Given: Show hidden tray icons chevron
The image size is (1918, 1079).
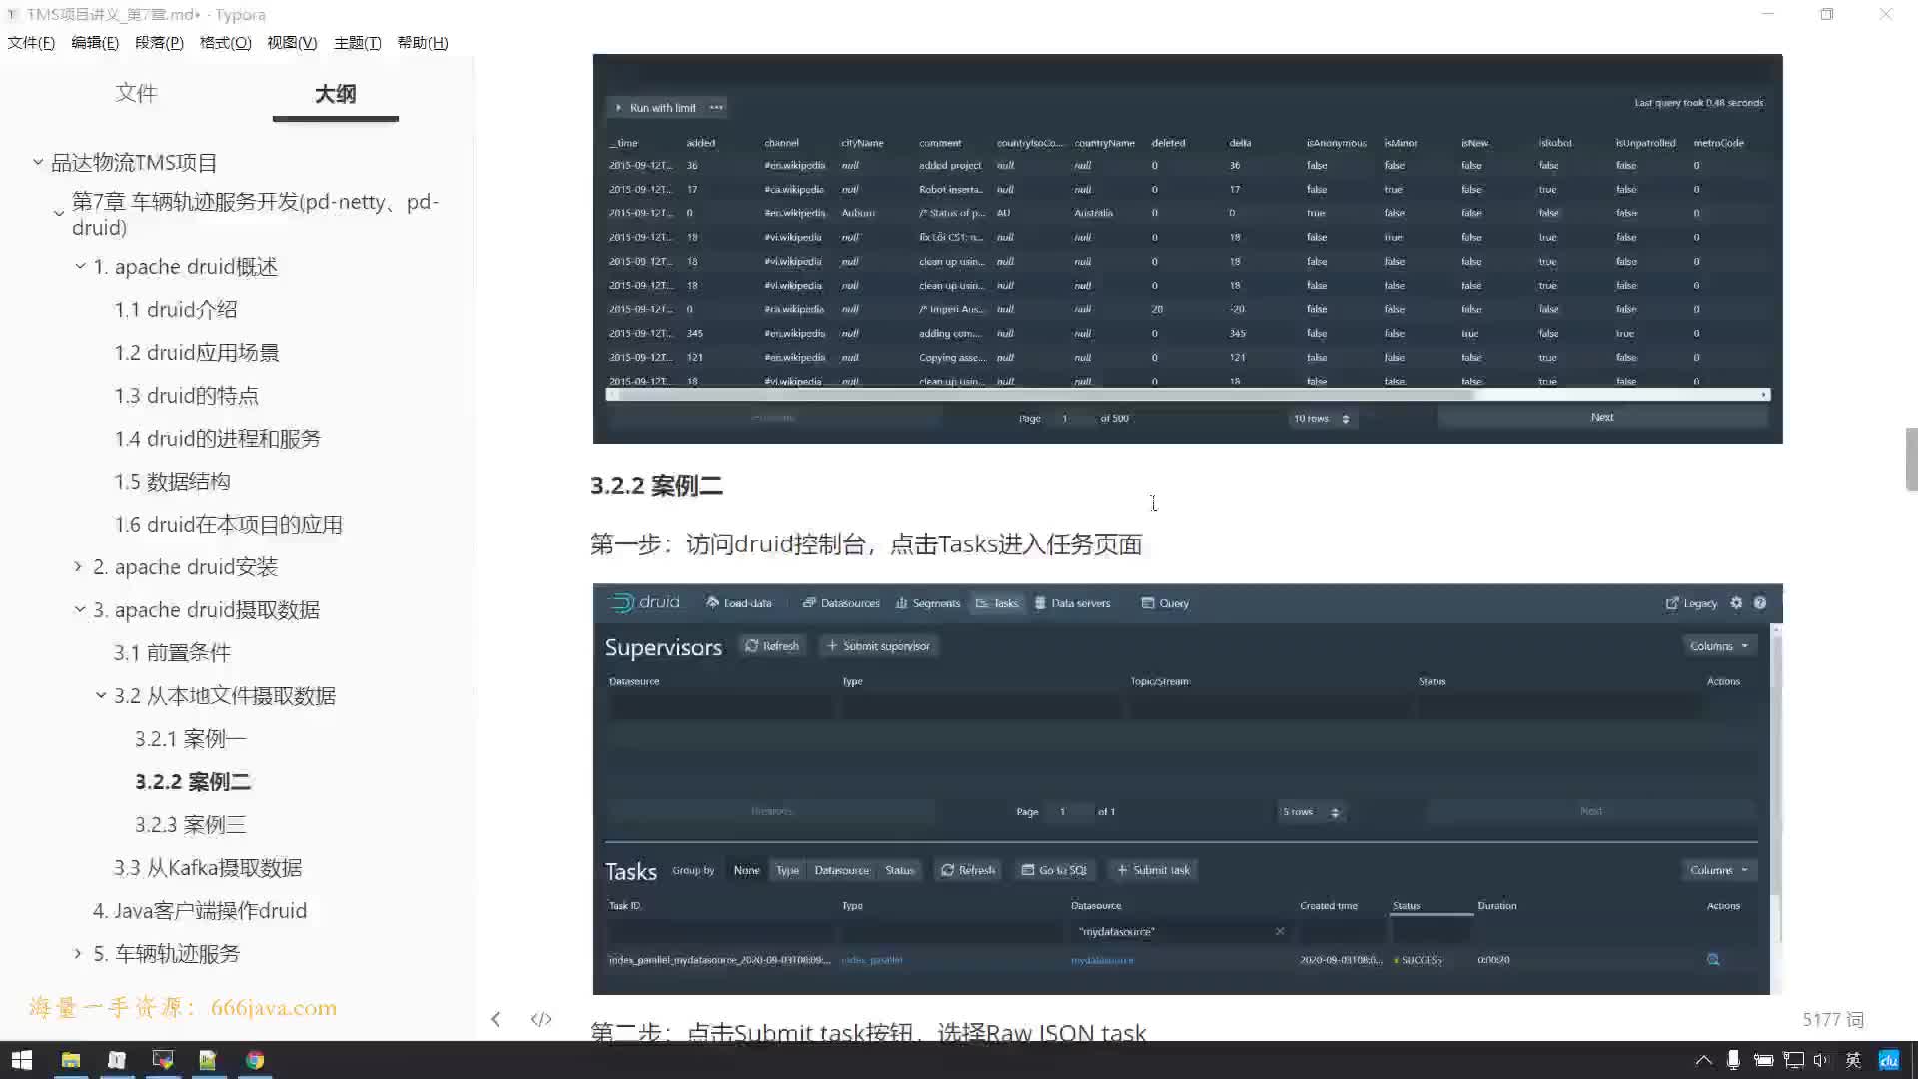Looking at the screenshot, I should [1704, 1060].
